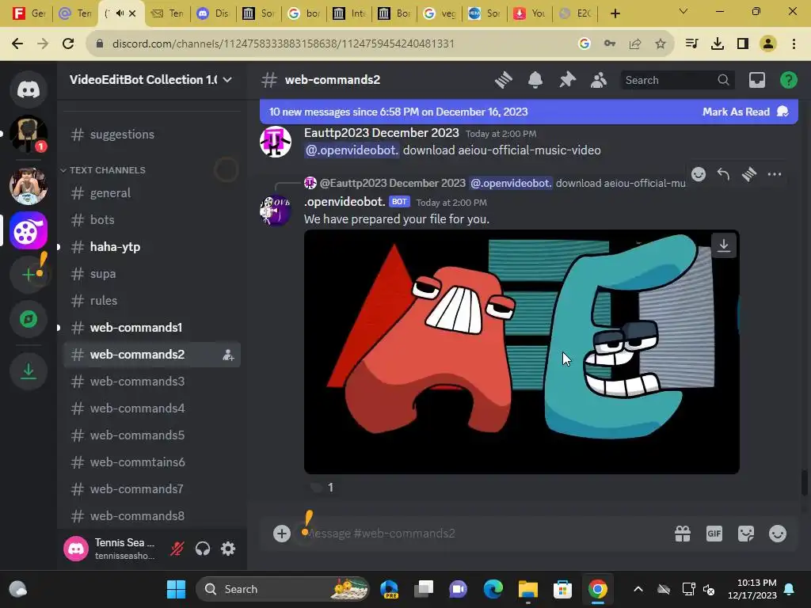
Task: Open the web-commands4 channel
Action: [151, 408]
